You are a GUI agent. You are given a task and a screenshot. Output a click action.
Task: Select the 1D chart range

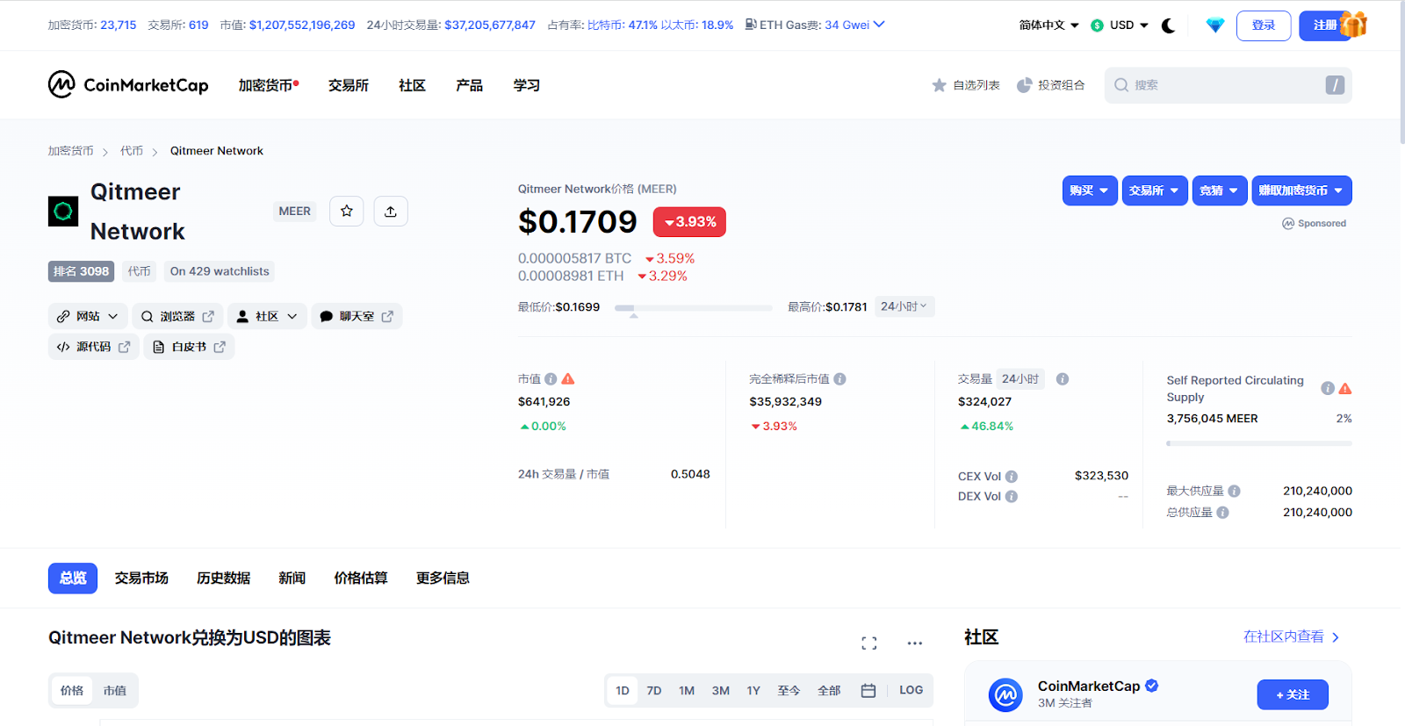point(623,691)
